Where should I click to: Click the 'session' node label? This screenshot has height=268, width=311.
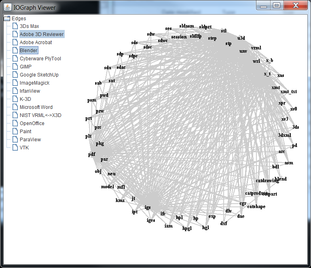(x=179, y=37)
